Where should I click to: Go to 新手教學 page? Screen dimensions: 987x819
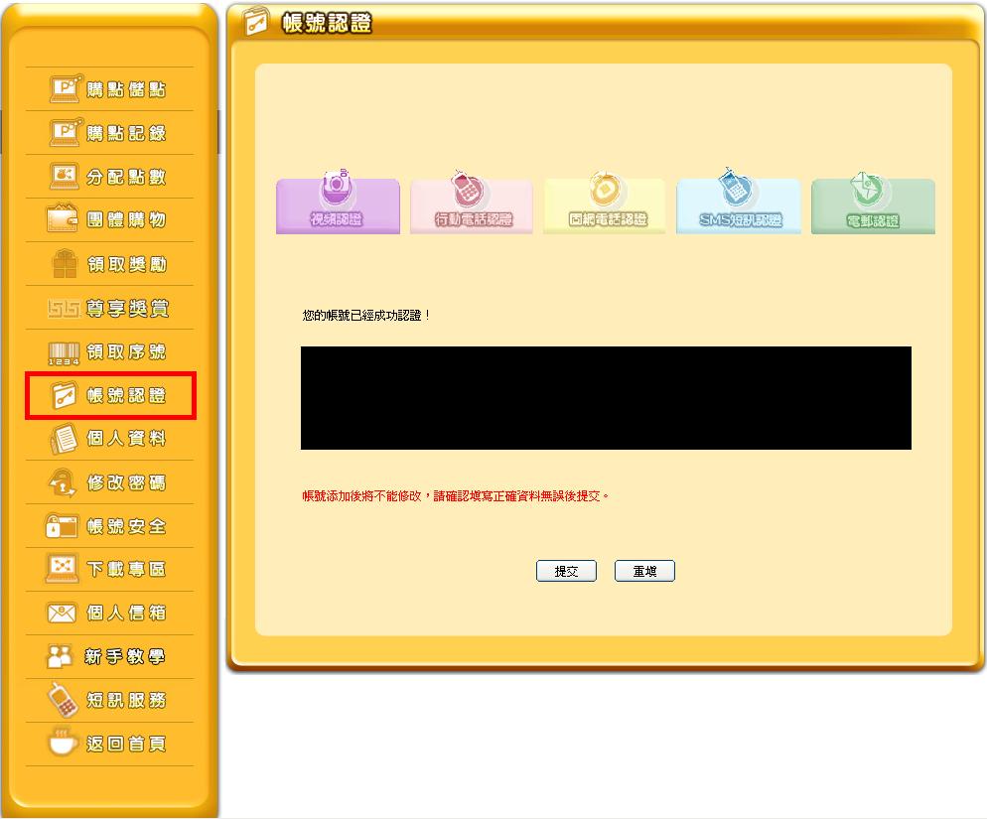(125, 656)
